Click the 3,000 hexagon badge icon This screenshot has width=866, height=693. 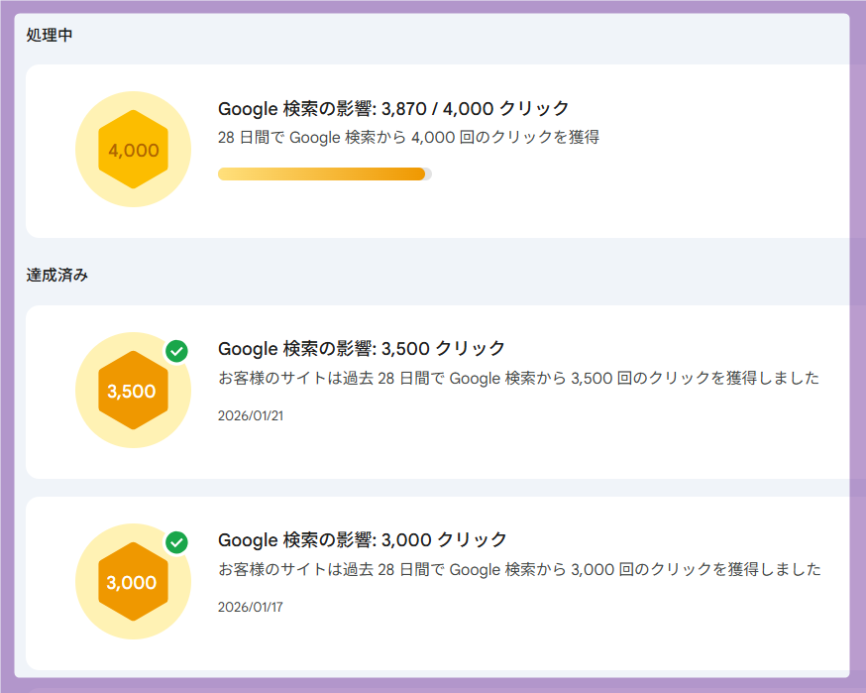(133, 582)
